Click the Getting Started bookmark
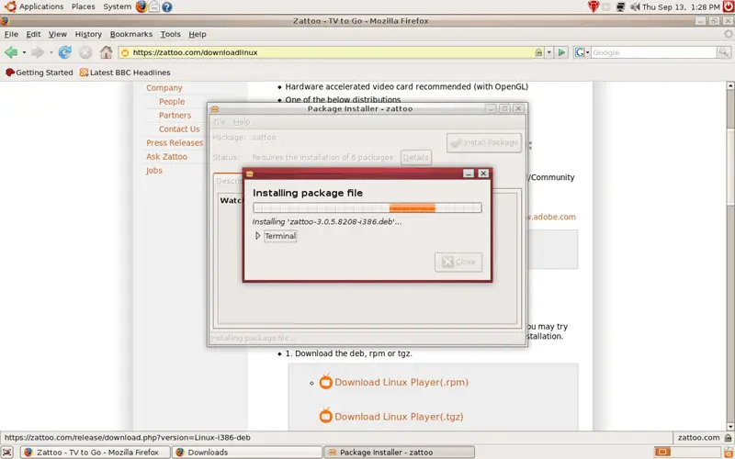This screenshot has width=735, height=459. click(x=39, y=73)
